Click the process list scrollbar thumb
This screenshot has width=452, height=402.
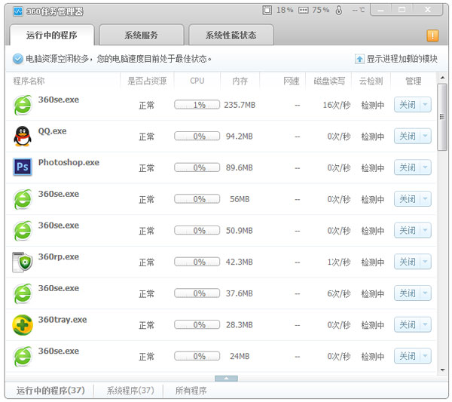tap(442, 117)
